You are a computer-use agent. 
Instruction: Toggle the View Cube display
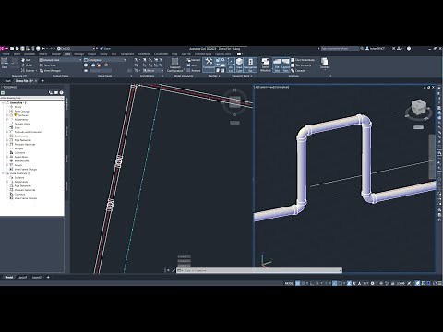[x=239, y=65]
